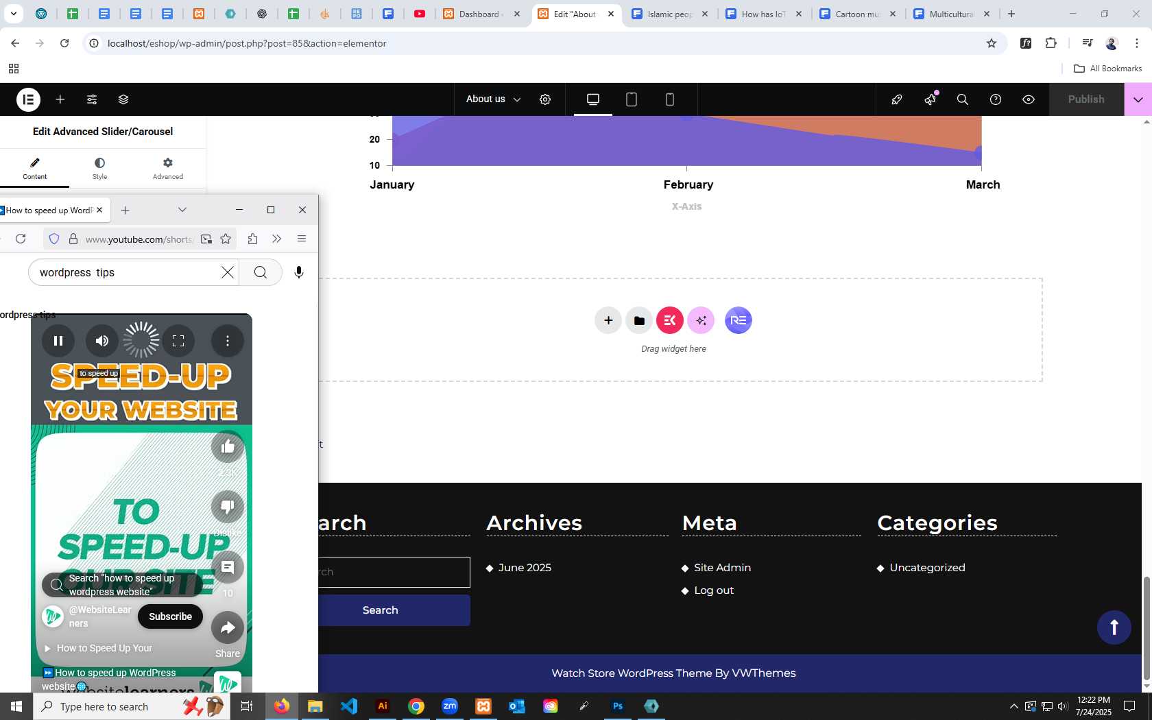The width and height of the screenshot is (1152, 720).
Task: Switch to mobile responsive view
Action: coord(670,99)
